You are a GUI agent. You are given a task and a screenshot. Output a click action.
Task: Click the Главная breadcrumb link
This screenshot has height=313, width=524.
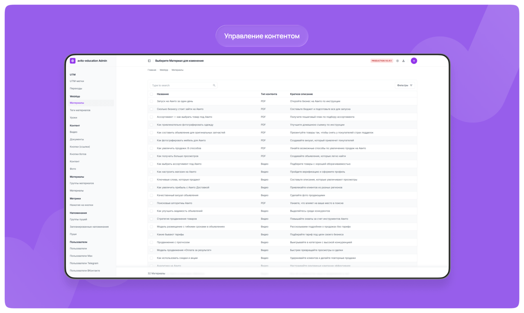pos(152,70)
